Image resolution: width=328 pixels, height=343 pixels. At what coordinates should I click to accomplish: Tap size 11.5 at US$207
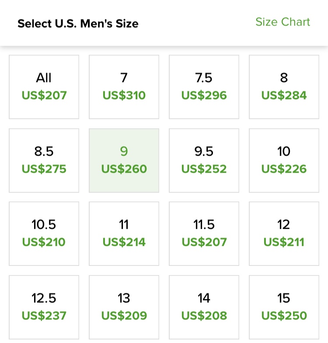pos(204,233)
